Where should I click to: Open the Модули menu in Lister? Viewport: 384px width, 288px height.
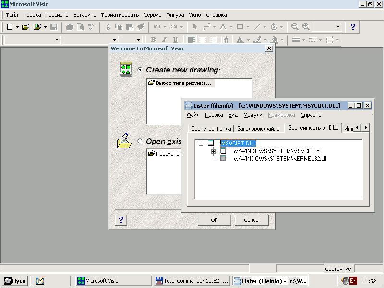click(x=253, y=115)
